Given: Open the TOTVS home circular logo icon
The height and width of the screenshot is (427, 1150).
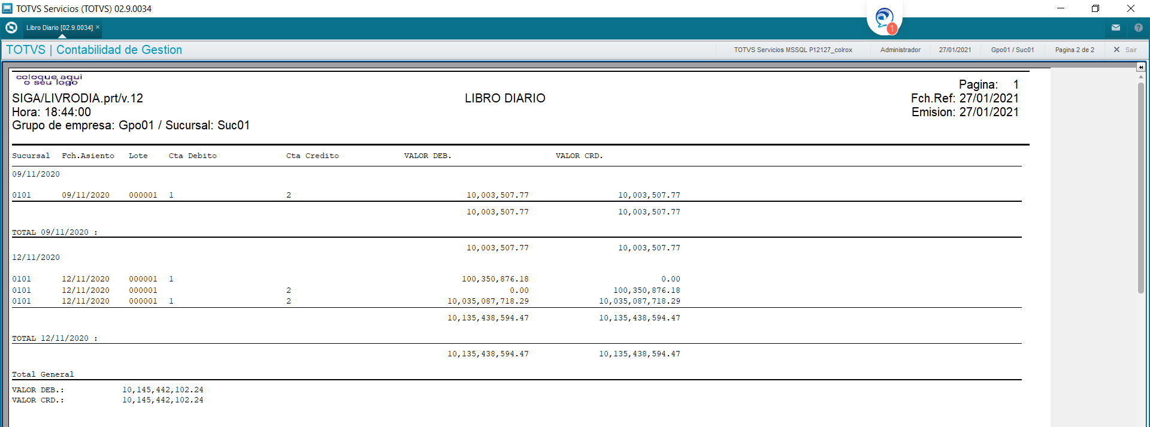Looking at the screenshot, I should 11,28.
